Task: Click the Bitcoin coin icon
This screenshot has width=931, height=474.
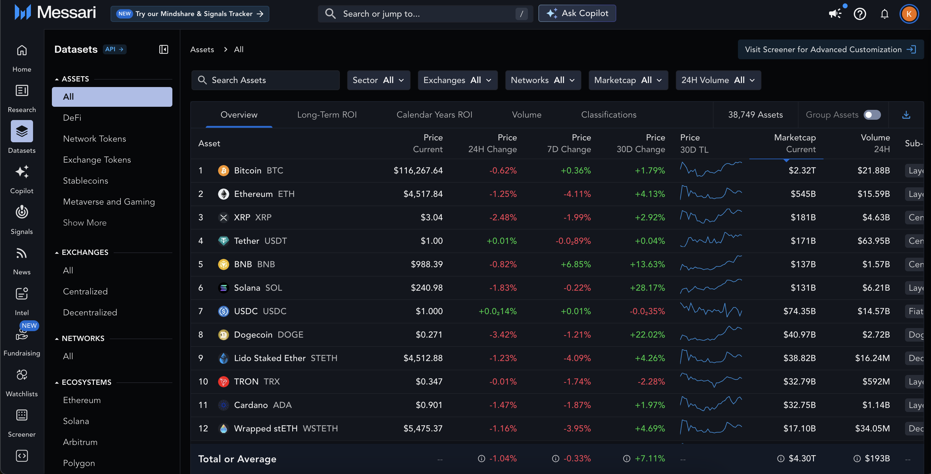Action: pos(224,170)
